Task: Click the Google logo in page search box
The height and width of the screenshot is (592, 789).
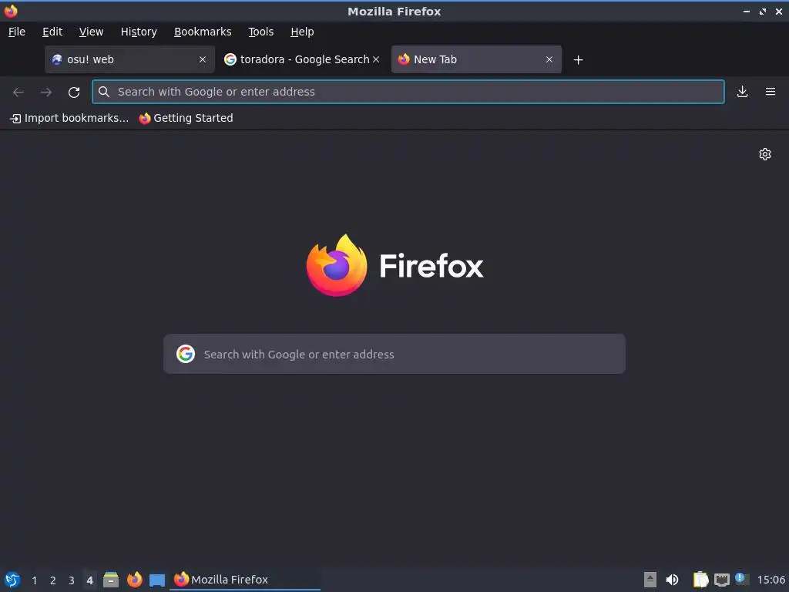Action: coord(186,354)
